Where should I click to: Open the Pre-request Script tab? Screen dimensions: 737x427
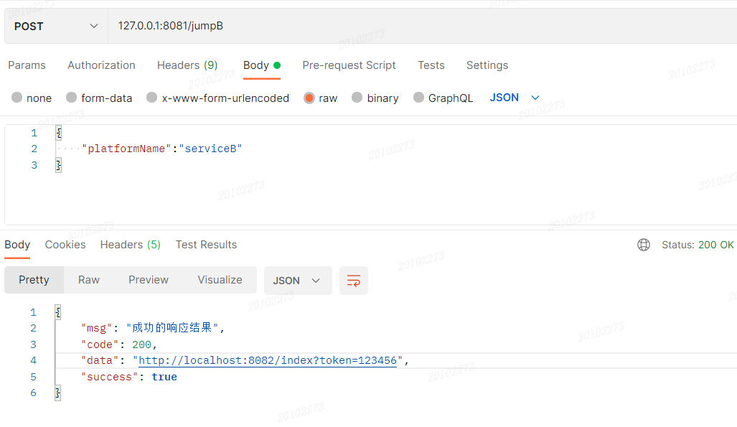point(349,65)
